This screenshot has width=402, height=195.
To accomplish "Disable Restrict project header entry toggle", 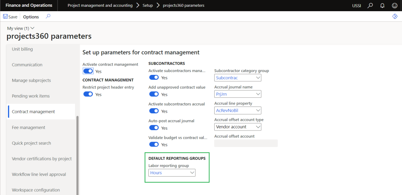I will 88,94.
